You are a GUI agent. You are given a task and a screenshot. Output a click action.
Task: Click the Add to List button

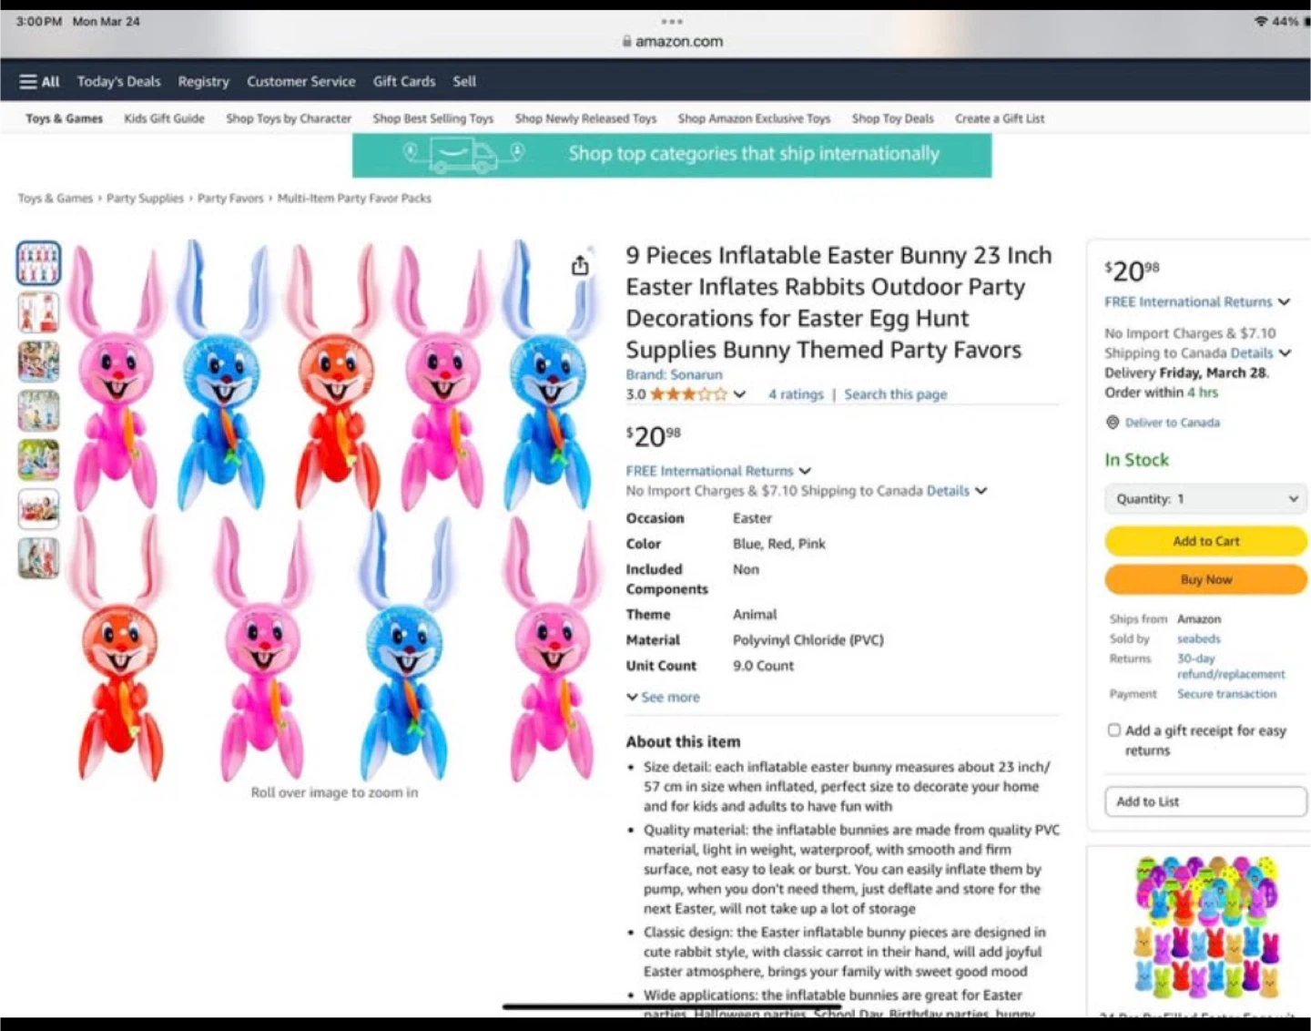pyautogui.click(x=1205, y=801)
